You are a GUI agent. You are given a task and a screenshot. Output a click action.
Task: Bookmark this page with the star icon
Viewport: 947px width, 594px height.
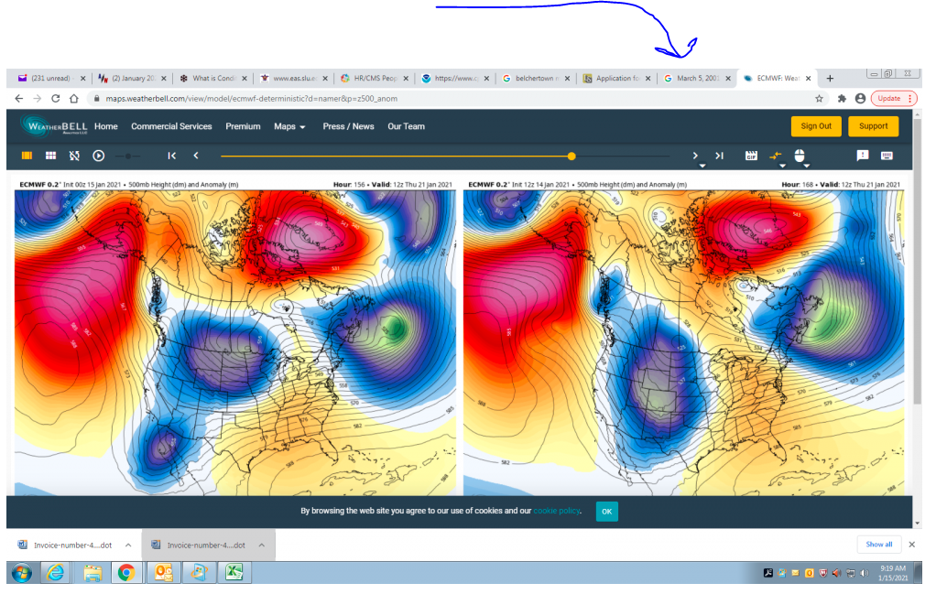click(819, 99)
